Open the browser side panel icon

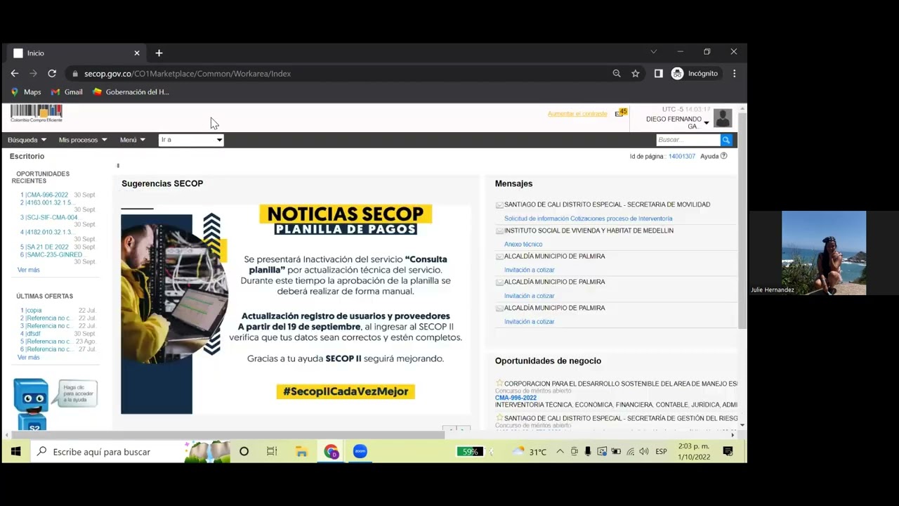click(x=658, y=73)
